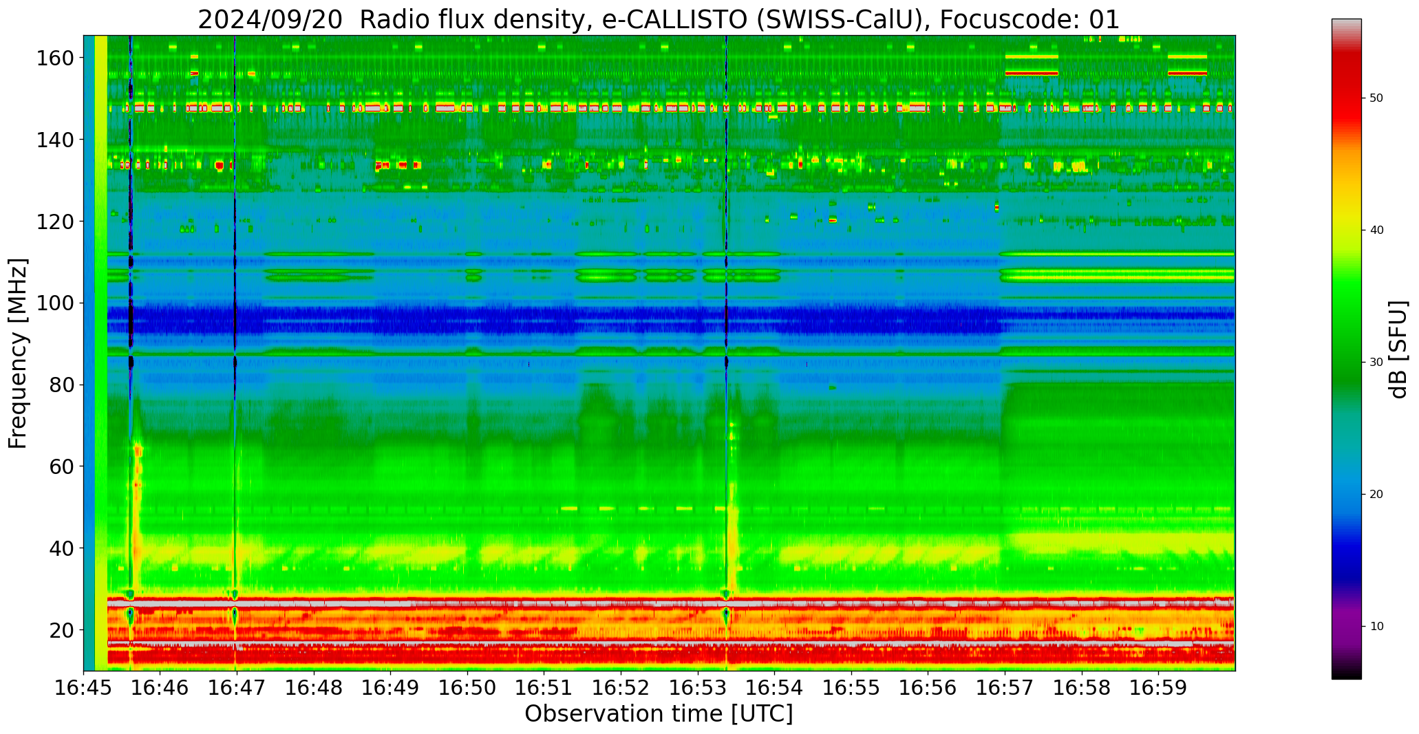Image resolution: width=1419 pixels, height=734 pixels.
Task: Click the 16:45 time tick label
Action: (x=84, y=688)
